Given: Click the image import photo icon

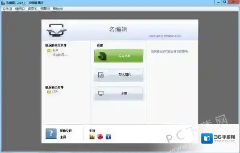Looking at the screenshot, I should tap(101, 75).
